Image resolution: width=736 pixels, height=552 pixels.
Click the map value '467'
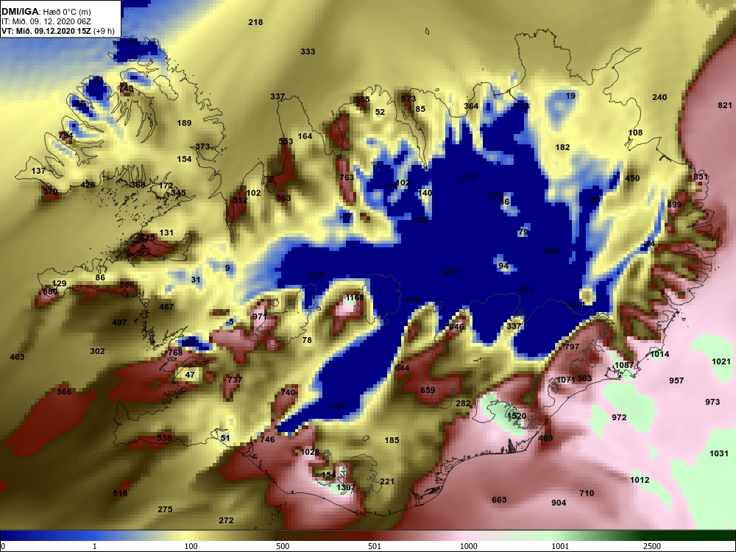click(166, 307)
